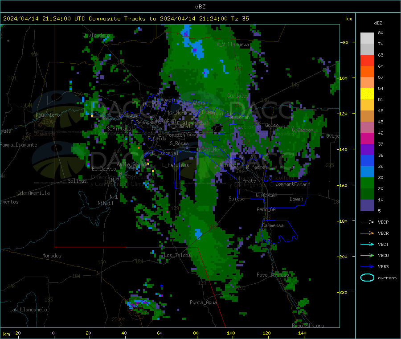Screen dimensions: 401x339
Task: Click the 'L_Malvinas' map label
Action: tap(176, 165)
